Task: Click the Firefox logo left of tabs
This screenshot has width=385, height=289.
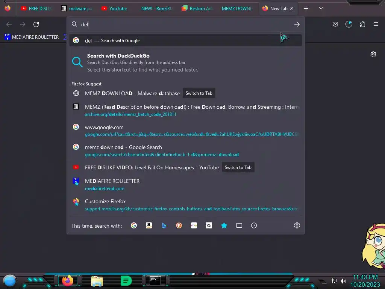Action: coord(8,8)
